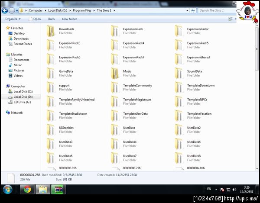The height and width of the screenshot is (203, 260).
Task: Click the Search The Sims 1 field
Action: 217,10
